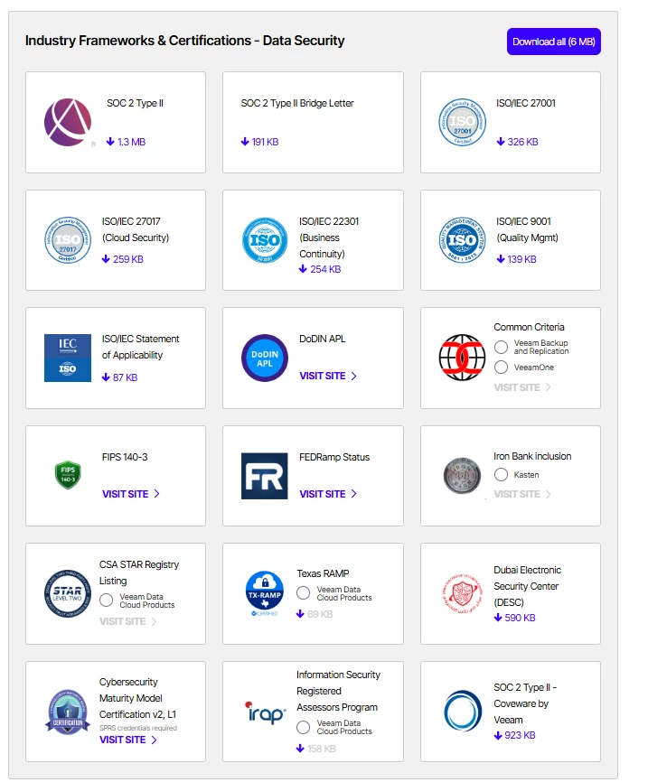Open VISIT SITE link for FEDRamp Status
648x782 pixels.
[x=328, y=494]
